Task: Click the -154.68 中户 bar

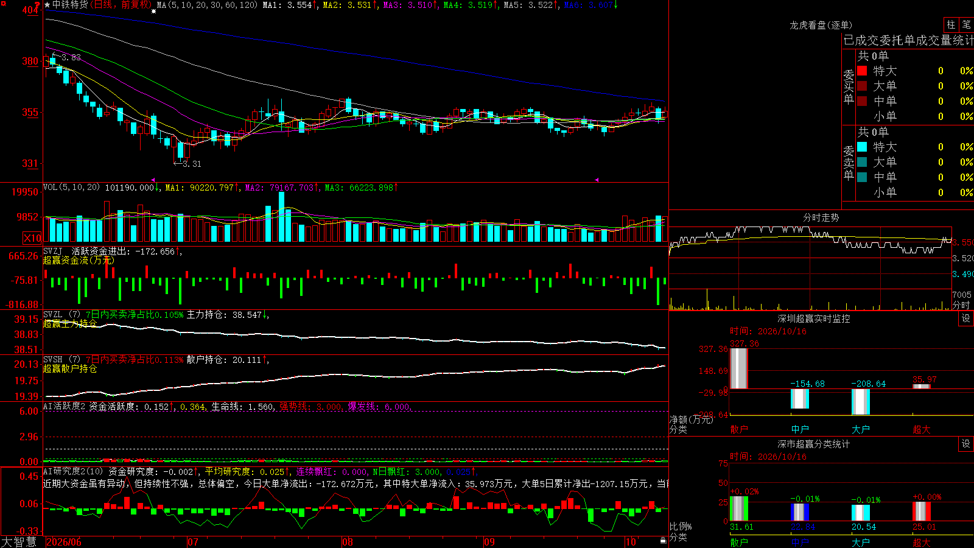Action: click(x=799, y=398)
